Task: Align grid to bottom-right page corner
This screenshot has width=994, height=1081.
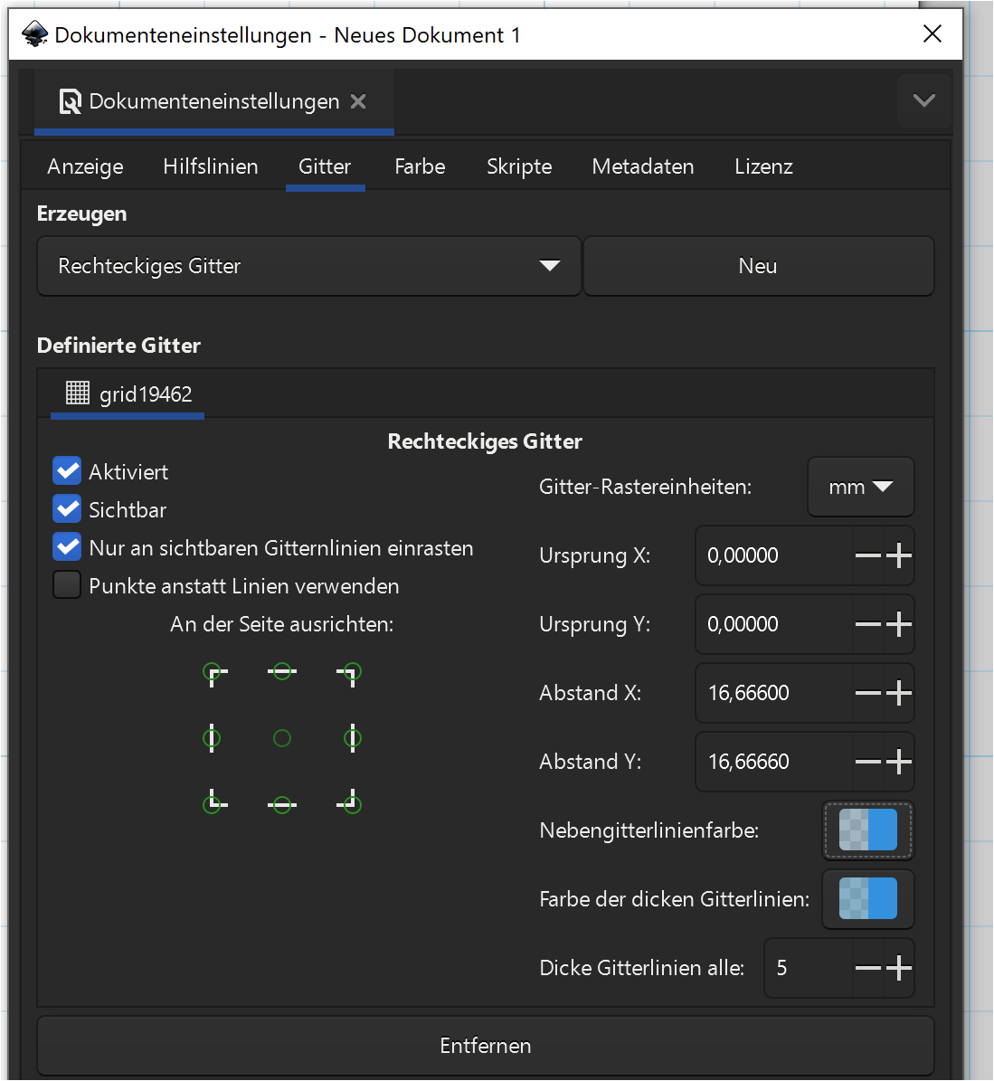Action: point(349,803)
